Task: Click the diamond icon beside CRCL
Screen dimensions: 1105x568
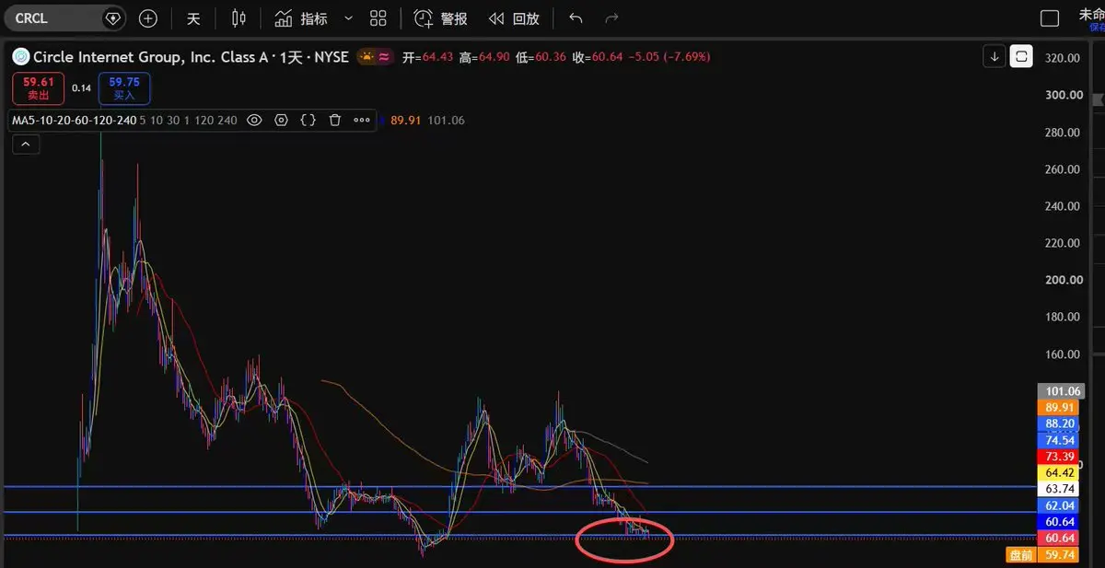Action: pyautogui.click(x=112, y=18)
